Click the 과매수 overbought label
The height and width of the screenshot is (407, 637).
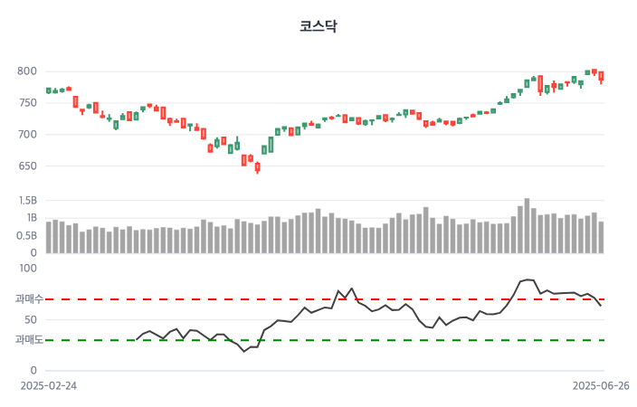click(x=29, y=298)
